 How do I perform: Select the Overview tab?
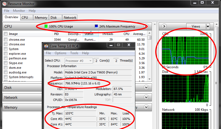point(11,17)
